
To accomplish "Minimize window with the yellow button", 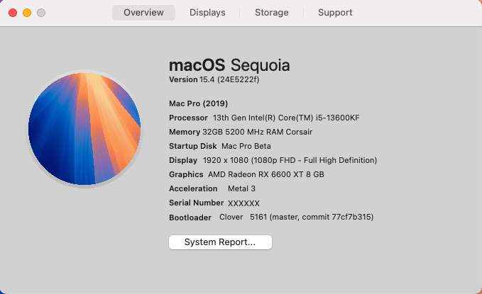I will pyautogui.click(x=27, y=13).
